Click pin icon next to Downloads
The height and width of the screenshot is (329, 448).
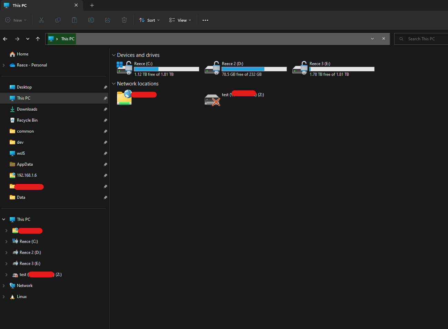105,110
